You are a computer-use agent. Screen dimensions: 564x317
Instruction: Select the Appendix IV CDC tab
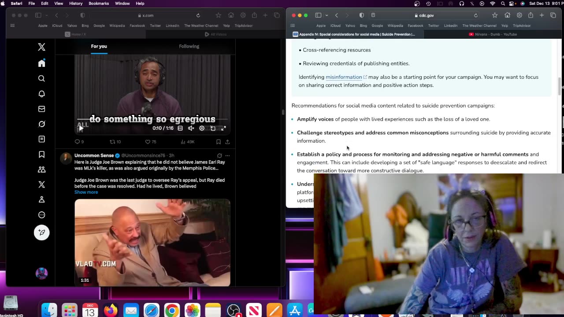pos(354,34)
